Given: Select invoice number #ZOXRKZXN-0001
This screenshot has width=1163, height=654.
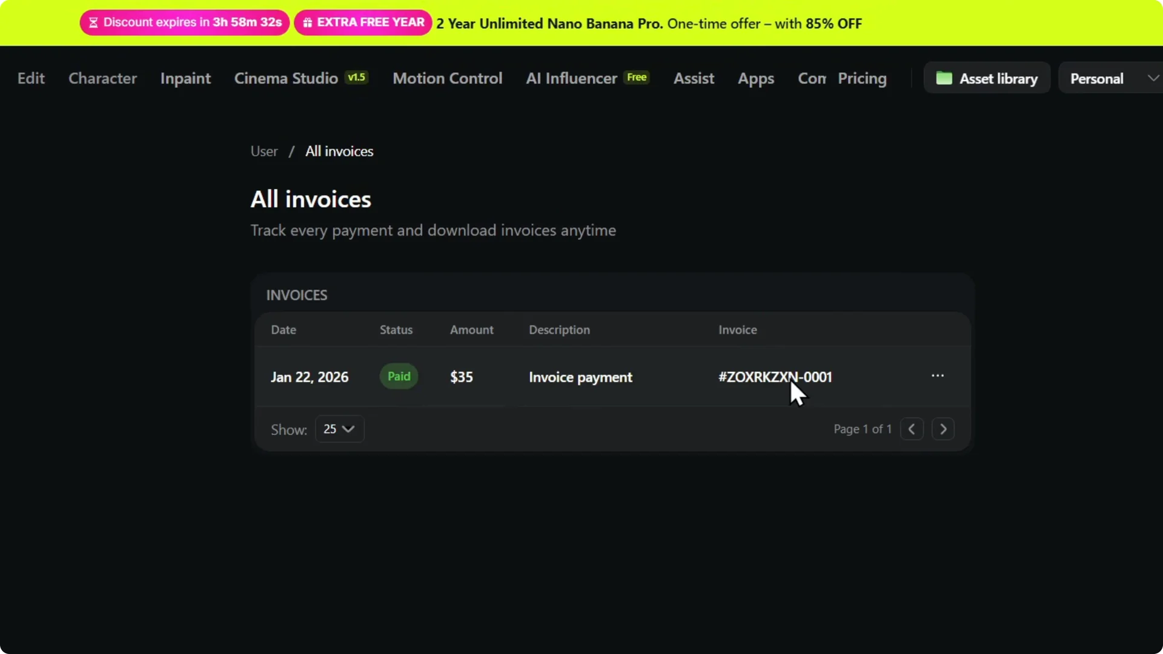Looking at the screenshot, I should tap(775, 376).
